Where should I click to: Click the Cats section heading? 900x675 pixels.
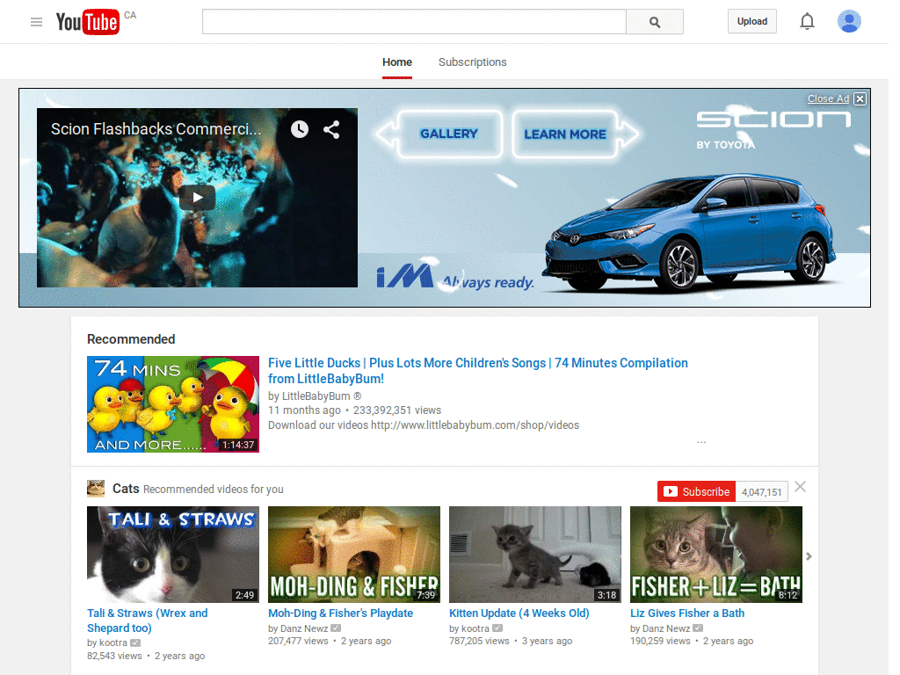pos(126,489)
